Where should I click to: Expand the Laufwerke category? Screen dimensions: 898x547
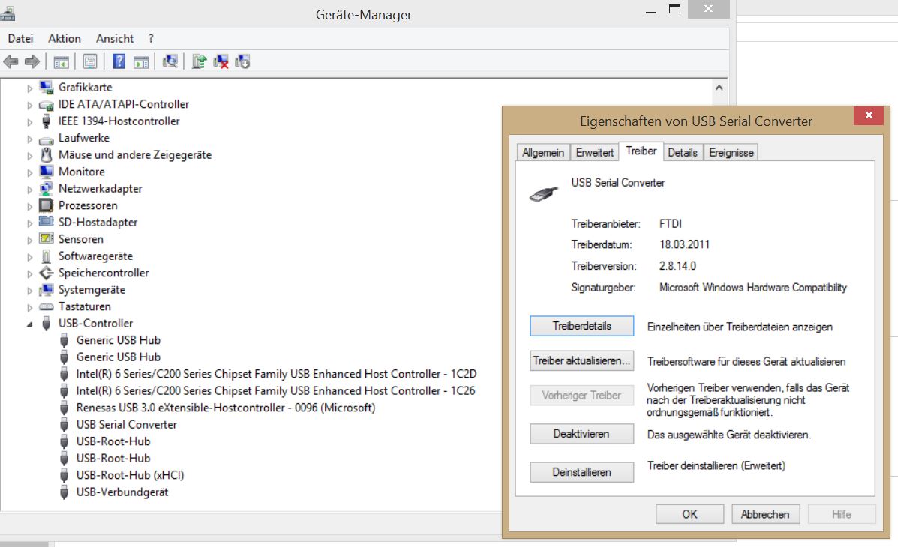tap(30, 139)
